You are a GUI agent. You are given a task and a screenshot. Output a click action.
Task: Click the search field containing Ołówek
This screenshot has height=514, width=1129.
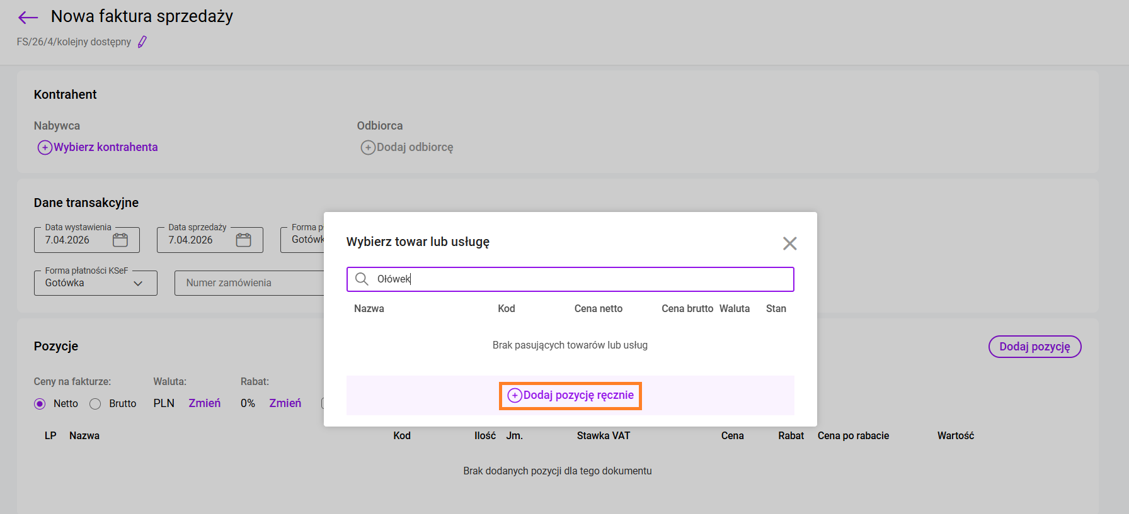pos(580,279)
